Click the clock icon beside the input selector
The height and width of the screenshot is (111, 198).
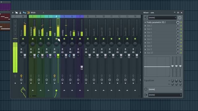[x=180, y=18]
